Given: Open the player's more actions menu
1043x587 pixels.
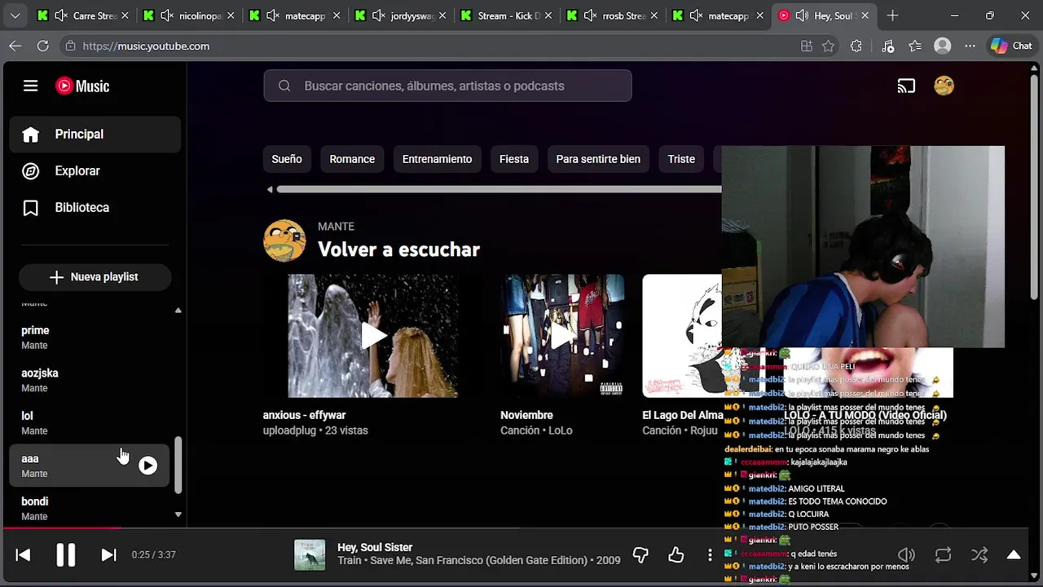Looking at the screenshot, I should (x=710, y=555).
